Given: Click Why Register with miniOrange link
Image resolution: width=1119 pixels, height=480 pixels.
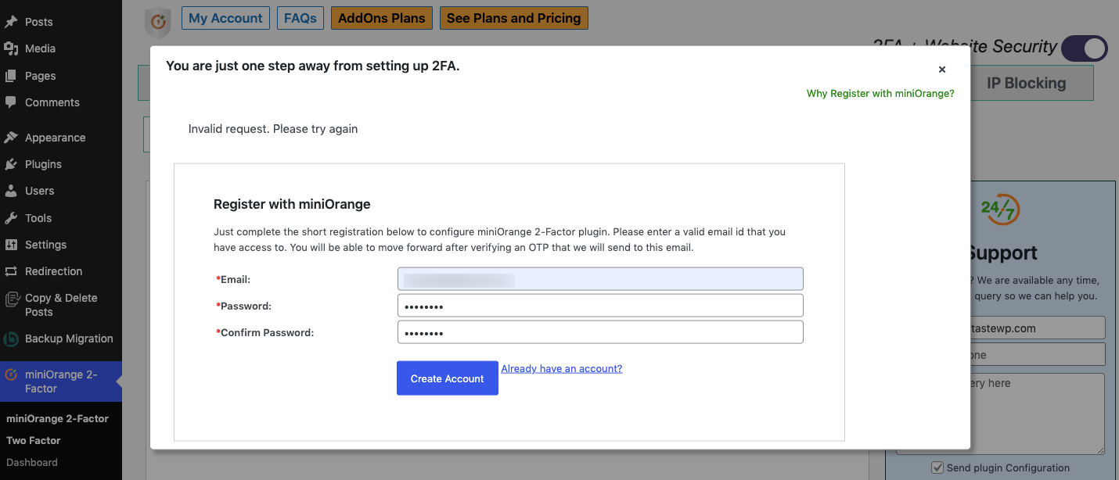Looking at the screenshot, I should [880, 92].
